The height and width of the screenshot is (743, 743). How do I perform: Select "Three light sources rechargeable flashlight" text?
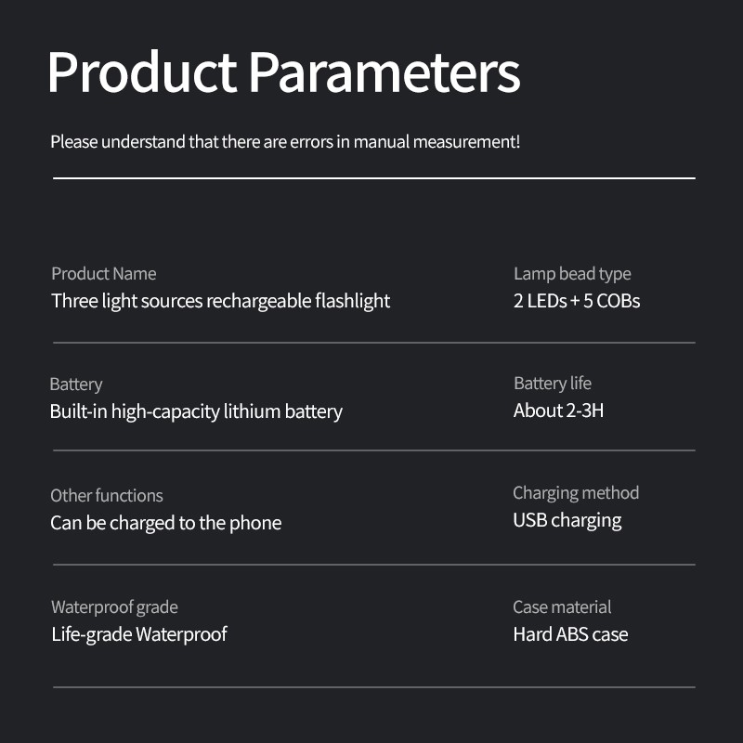(220, 301)
